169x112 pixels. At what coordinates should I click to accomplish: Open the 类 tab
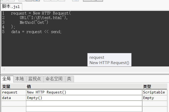coord(69,79)
